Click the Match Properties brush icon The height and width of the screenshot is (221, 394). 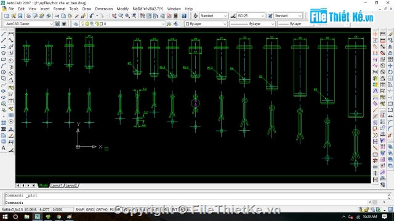click(76, 16)
